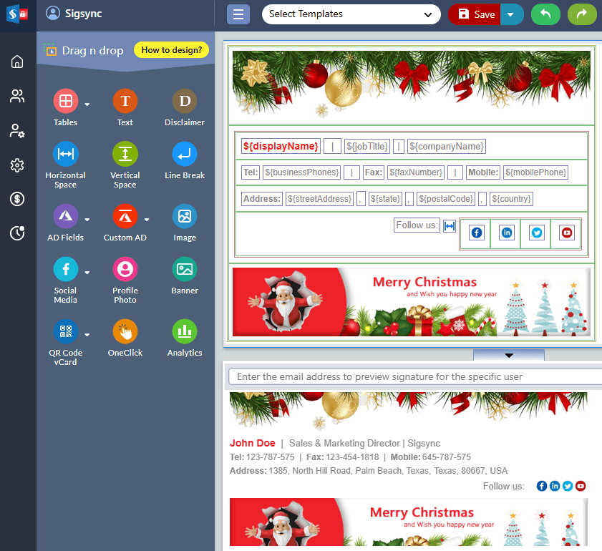Add a Text element
This screenshot has width=602, height=551.
(x=125, y=102)
